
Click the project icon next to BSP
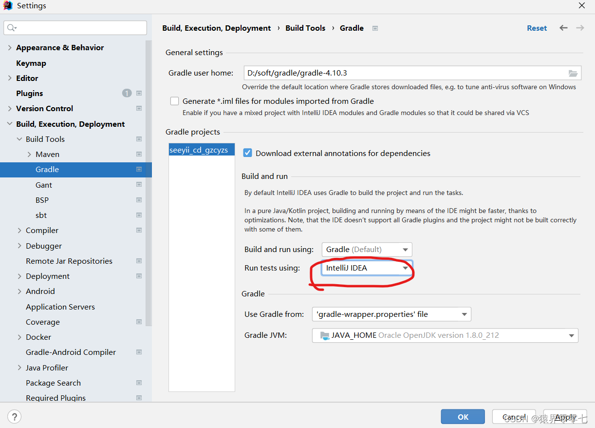pos(139,200)
